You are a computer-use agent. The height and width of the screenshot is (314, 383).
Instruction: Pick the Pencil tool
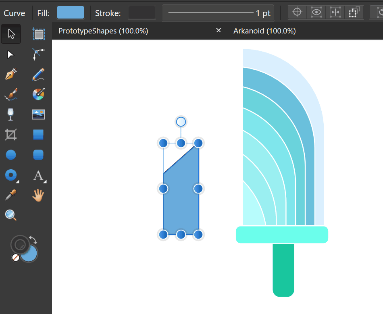[38, 75]
